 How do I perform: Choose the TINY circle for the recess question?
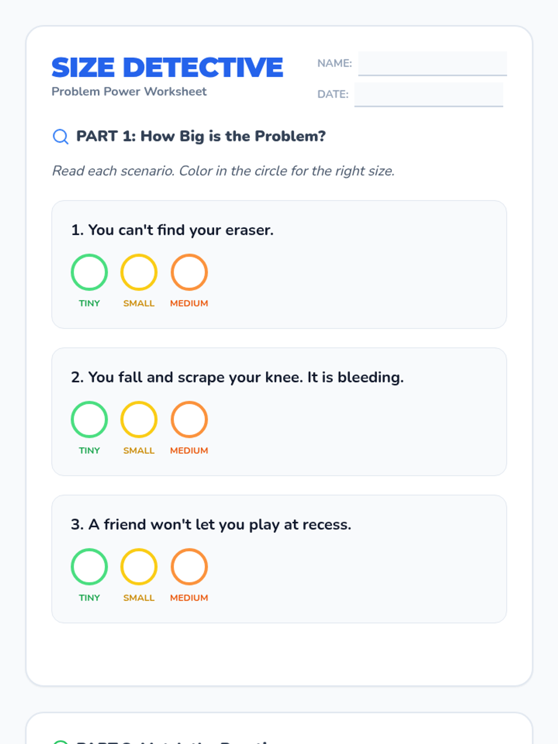(x=89, y=566)
